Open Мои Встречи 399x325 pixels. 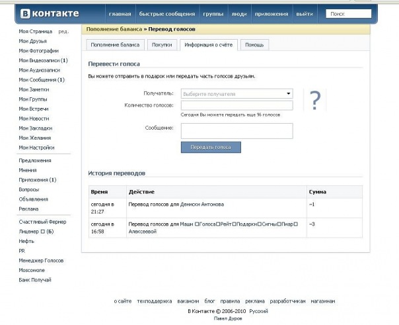pos(34,109)
